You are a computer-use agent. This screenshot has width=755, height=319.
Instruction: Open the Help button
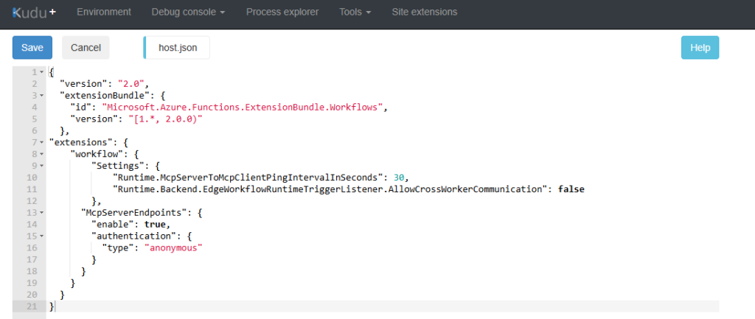pos(700,47)
